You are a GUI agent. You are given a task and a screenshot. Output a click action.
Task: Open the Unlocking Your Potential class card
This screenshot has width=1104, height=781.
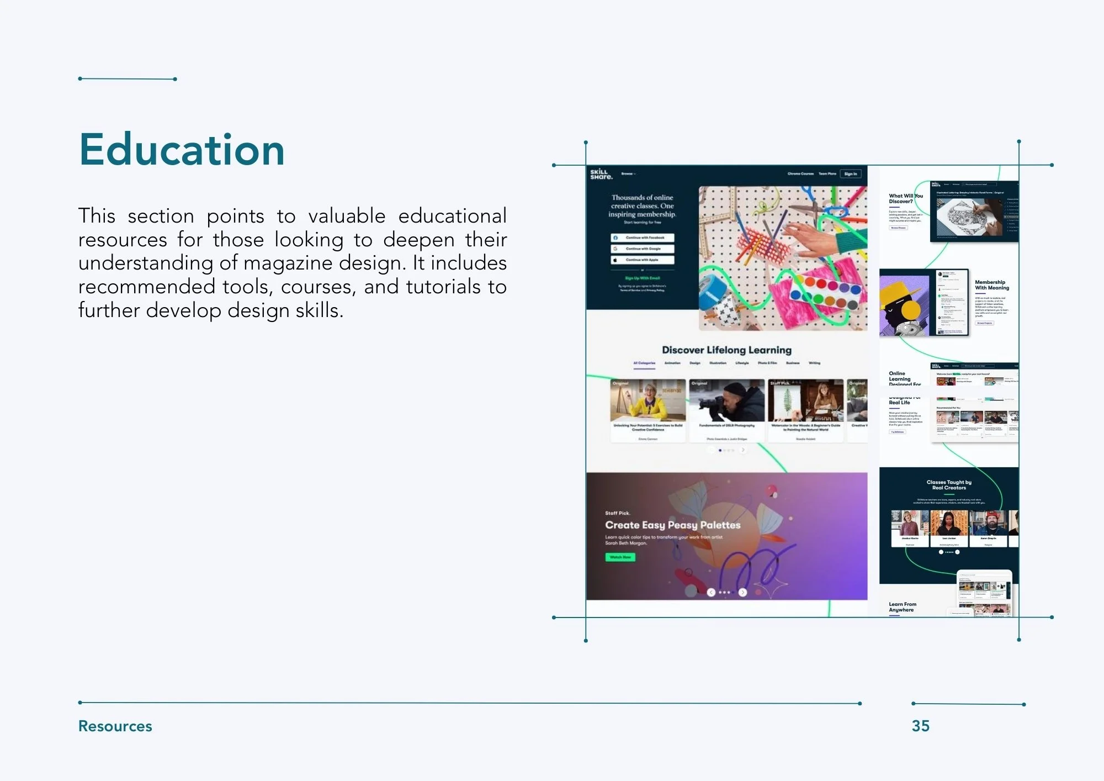[x=648, y=410]
